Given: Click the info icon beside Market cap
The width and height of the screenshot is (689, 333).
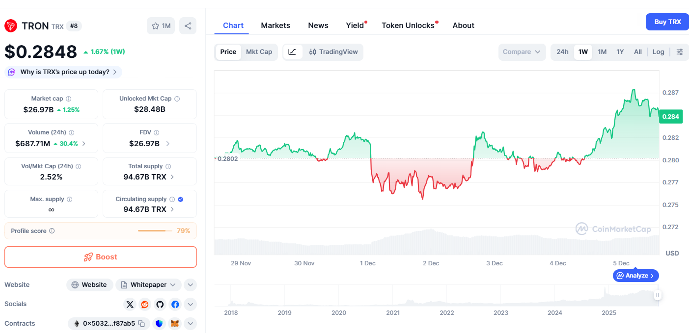Looking at the screenshot, I should 69,99.
